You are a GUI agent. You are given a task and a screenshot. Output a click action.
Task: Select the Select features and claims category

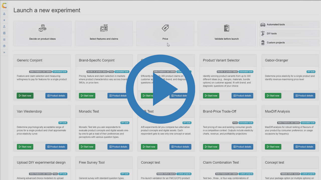coord(104,33)
